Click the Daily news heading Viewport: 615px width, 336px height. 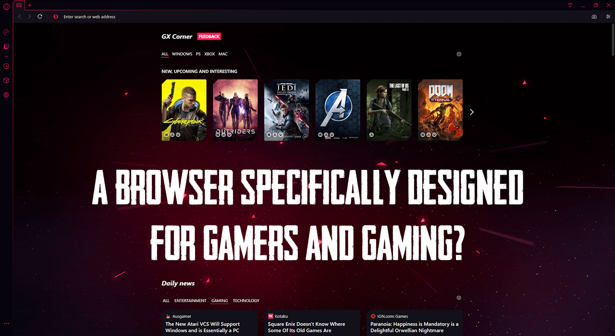tap(178, 284)
